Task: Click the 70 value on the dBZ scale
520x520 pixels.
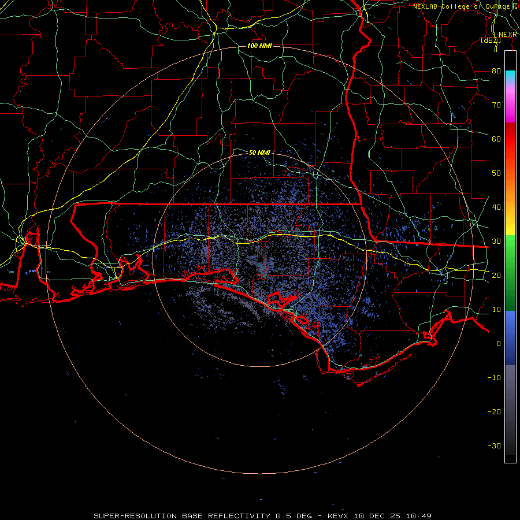Action: (496, 105)
